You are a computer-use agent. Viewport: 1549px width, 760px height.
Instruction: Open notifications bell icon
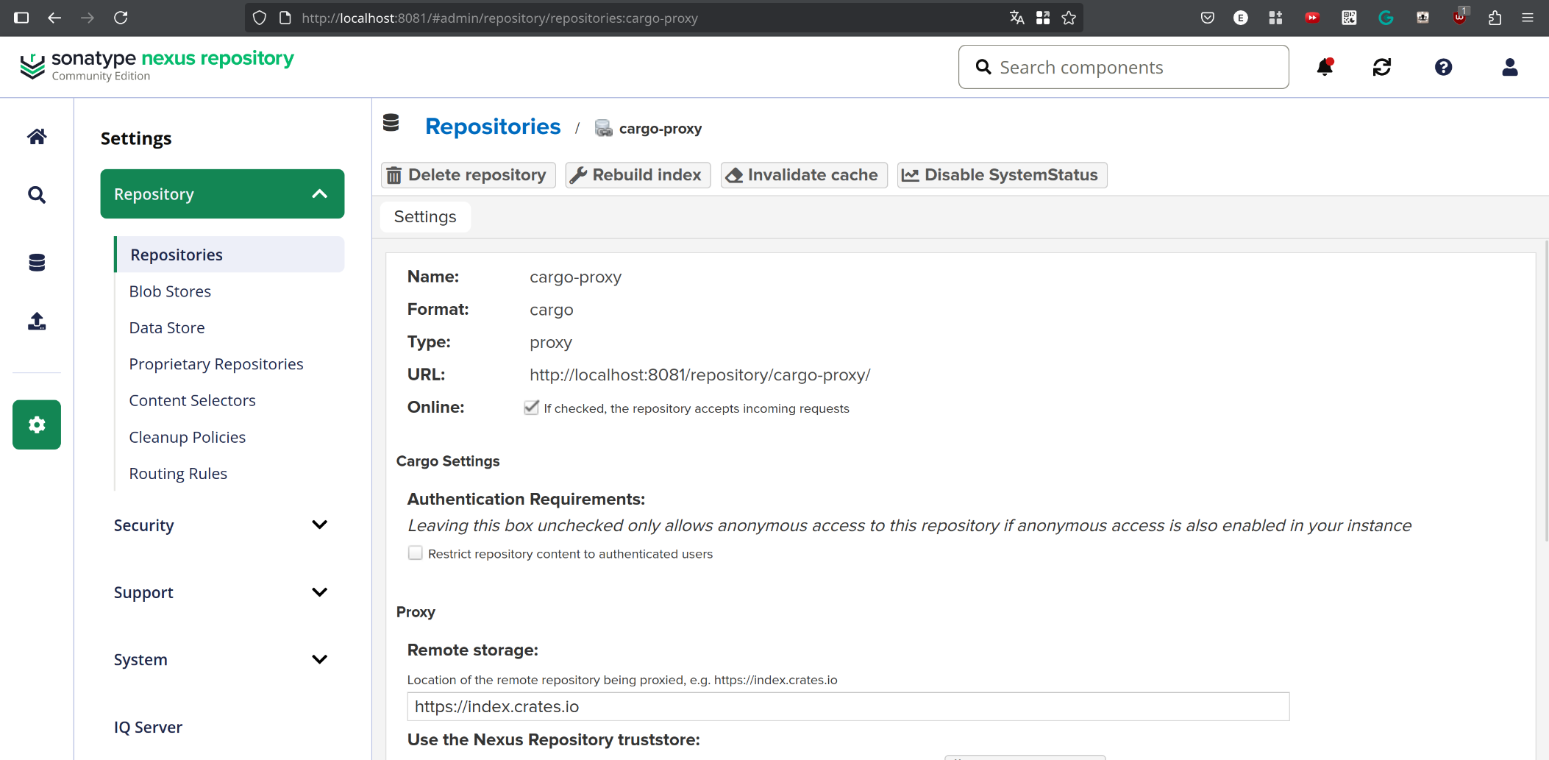click(1325, 67)
